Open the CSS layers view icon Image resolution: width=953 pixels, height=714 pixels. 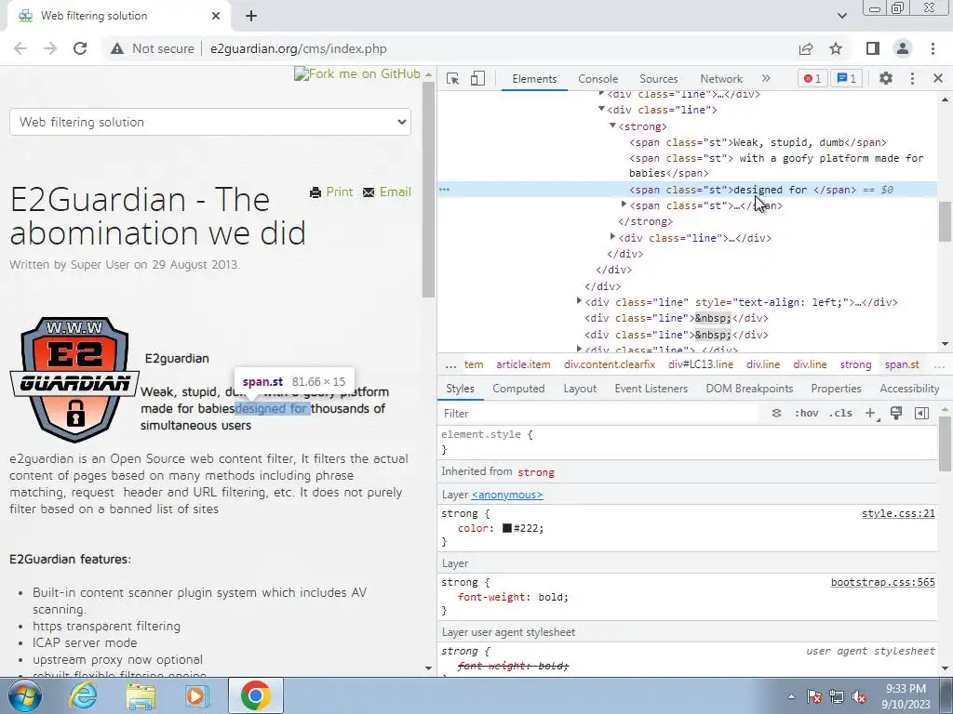tap(776, 414)
